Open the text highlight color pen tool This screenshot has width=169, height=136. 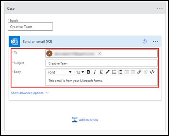pos(107,72)
